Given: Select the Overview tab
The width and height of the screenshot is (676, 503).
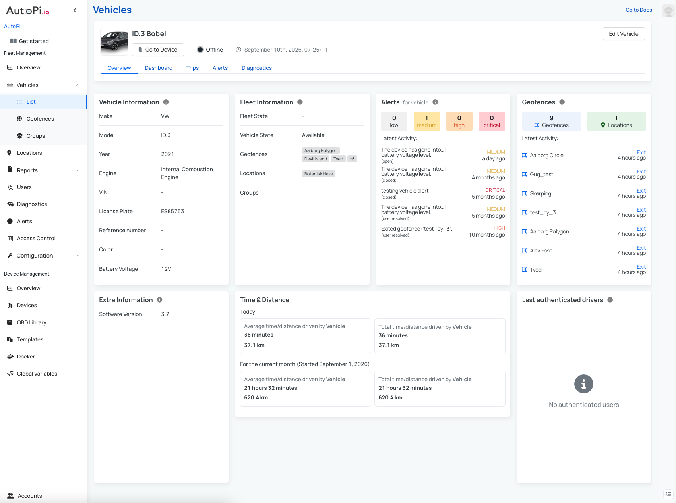Looking at the screenshot, I should (x=119, y=68).
